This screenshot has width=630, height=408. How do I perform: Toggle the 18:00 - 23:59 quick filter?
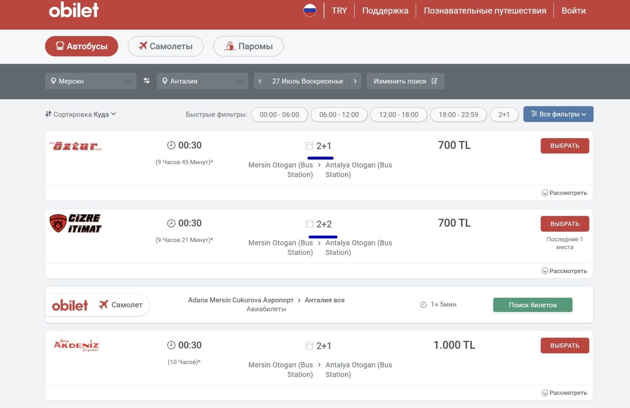coord(458,114)
